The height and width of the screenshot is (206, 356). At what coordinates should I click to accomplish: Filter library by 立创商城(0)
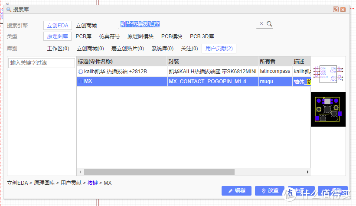(x=90, y=49)
